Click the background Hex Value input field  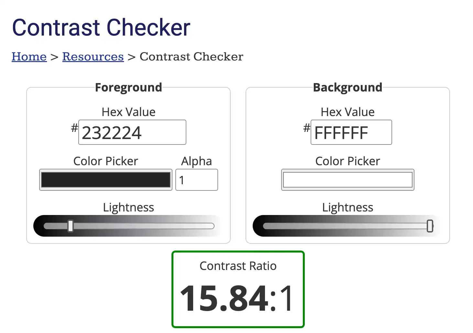pos(351,132)
